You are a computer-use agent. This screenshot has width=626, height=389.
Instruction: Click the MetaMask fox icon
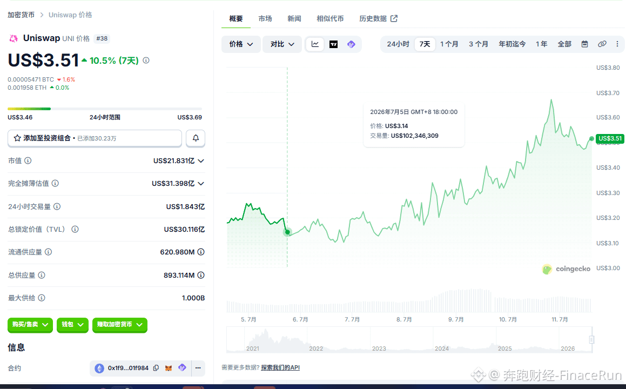click(x=169, y=368)
